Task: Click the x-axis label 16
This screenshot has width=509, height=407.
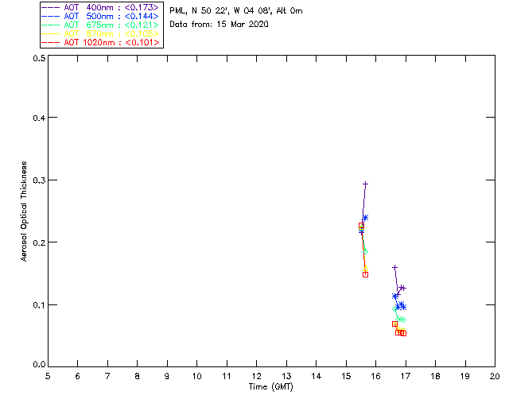Action: click(376, 376)
